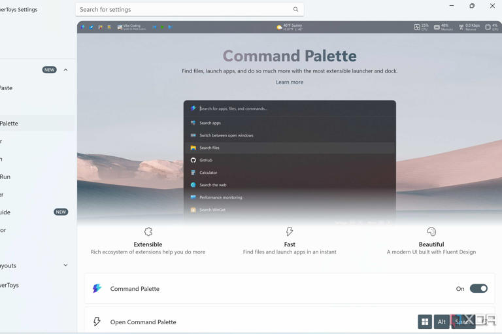Focus the Search for settings field

(x=190, y=10)
